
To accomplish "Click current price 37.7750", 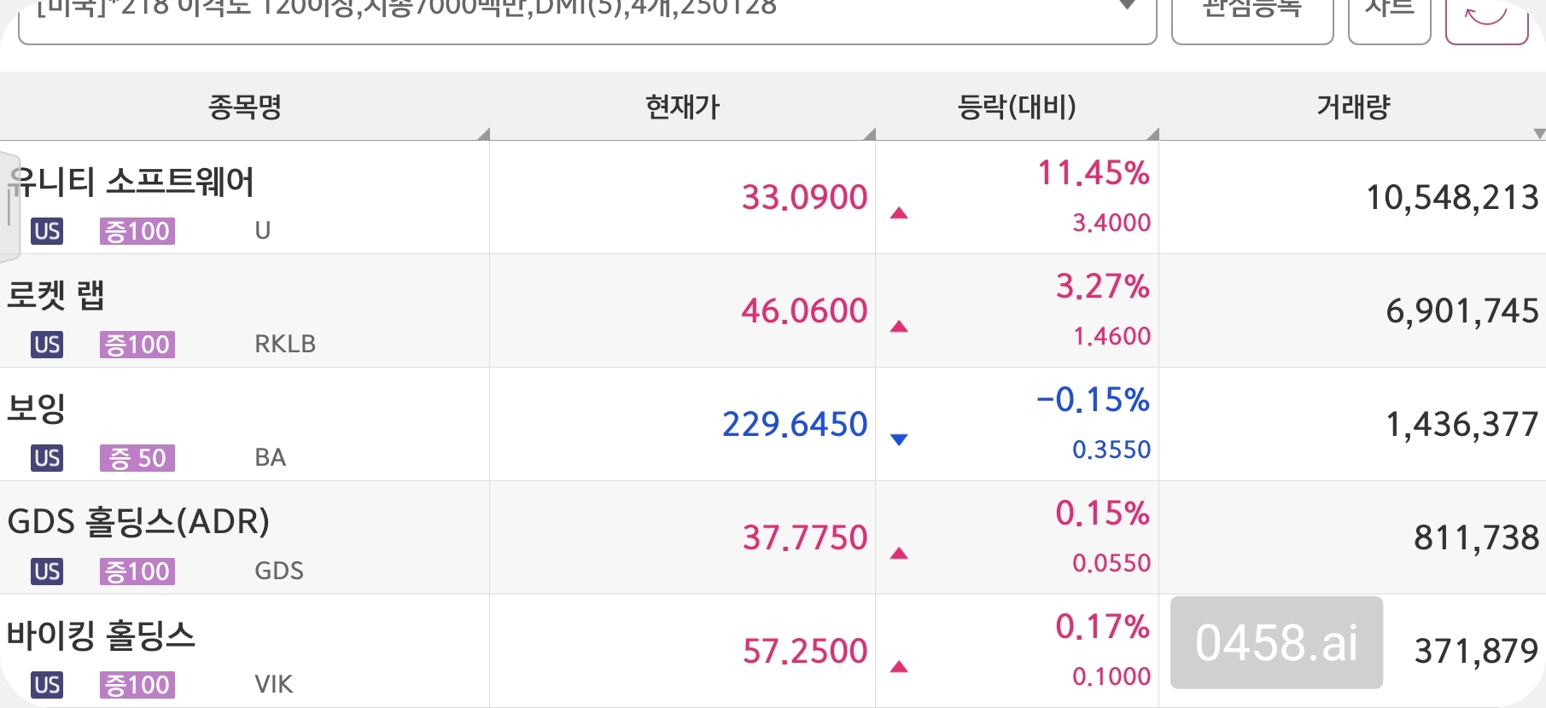I will pos(805,537).
